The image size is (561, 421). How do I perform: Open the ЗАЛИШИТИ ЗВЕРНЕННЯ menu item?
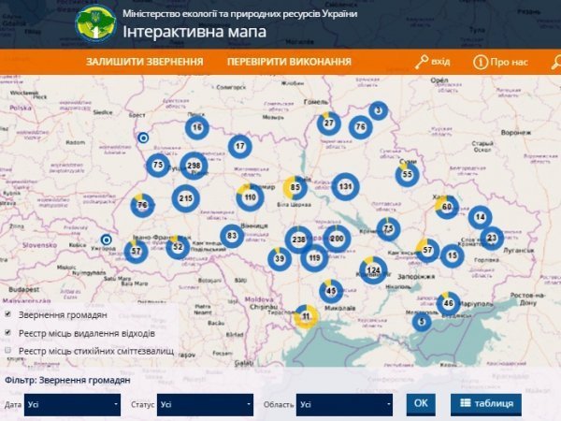pyautogui.click(x=145, y=63)
